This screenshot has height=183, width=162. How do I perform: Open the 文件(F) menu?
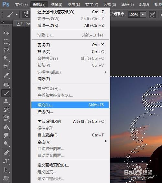tap(21, 5)
